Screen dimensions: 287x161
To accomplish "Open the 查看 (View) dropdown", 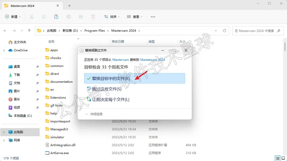I will (x=134, y=17).
